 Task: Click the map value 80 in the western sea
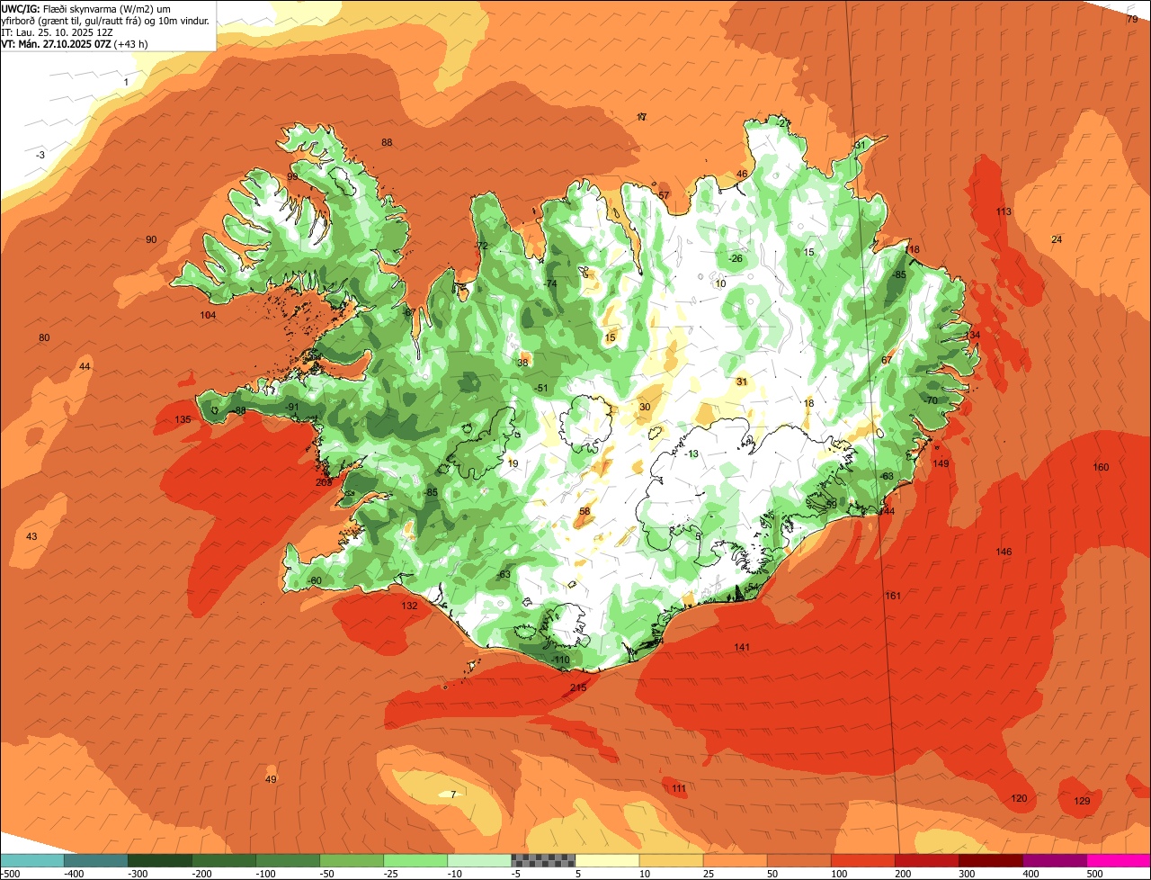pyautogui.click(x=44, y=338)
